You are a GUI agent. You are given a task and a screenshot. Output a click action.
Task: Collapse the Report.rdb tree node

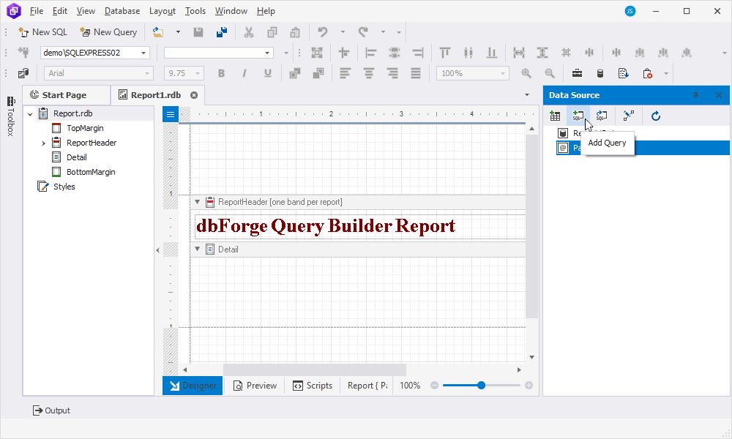pos(30,114)
